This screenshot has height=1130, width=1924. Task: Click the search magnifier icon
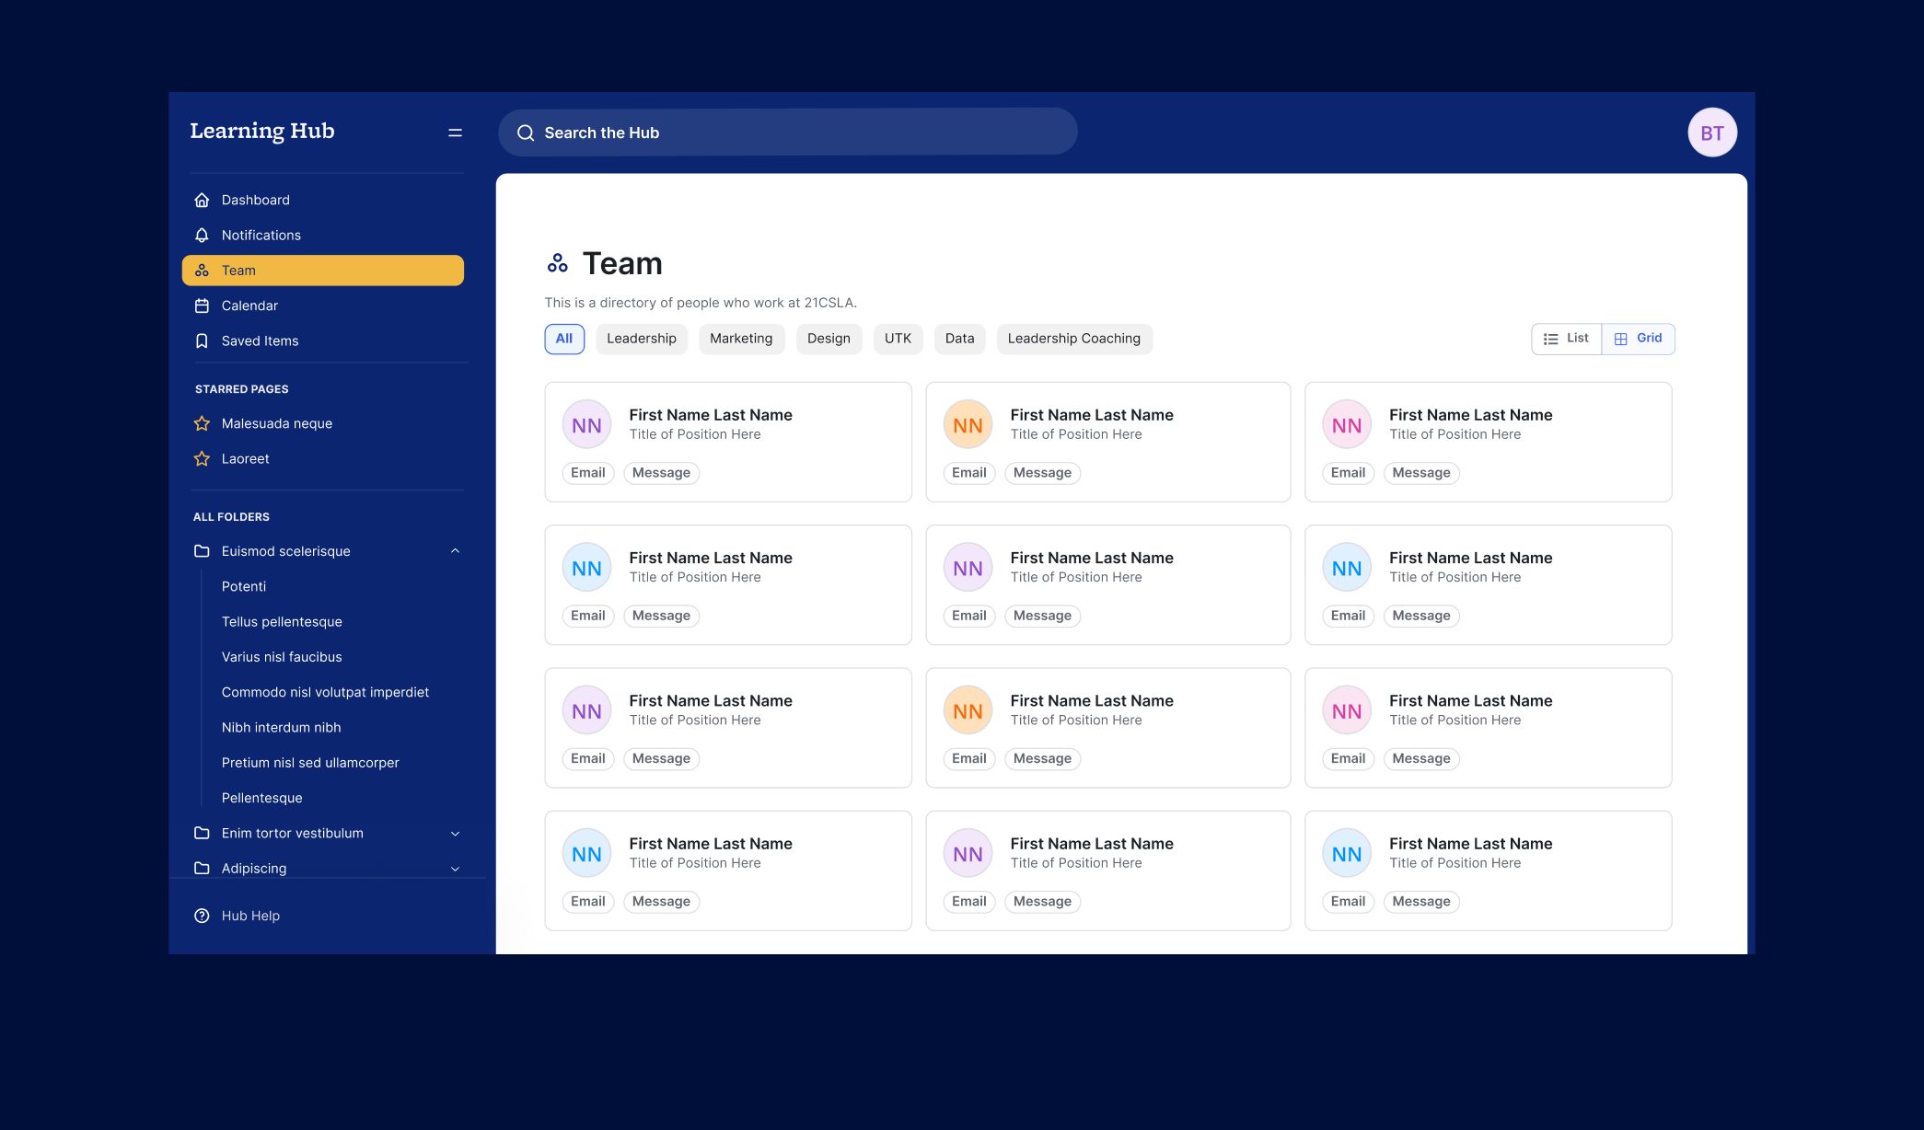pos(526,133)
